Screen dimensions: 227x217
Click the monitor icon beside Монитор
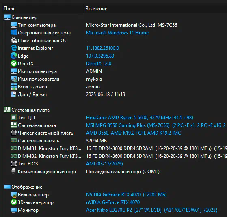14,210
